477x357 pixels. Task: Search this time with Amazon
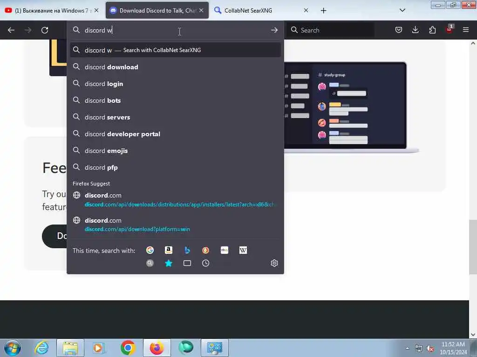[169, 250]
